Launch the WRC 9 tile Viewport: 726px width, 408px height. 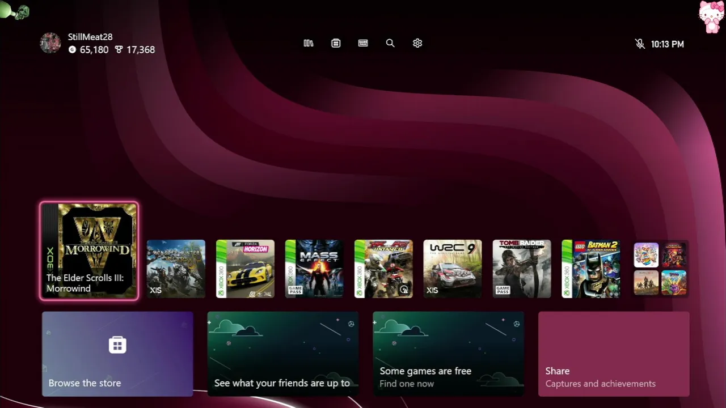click(453, 269)
